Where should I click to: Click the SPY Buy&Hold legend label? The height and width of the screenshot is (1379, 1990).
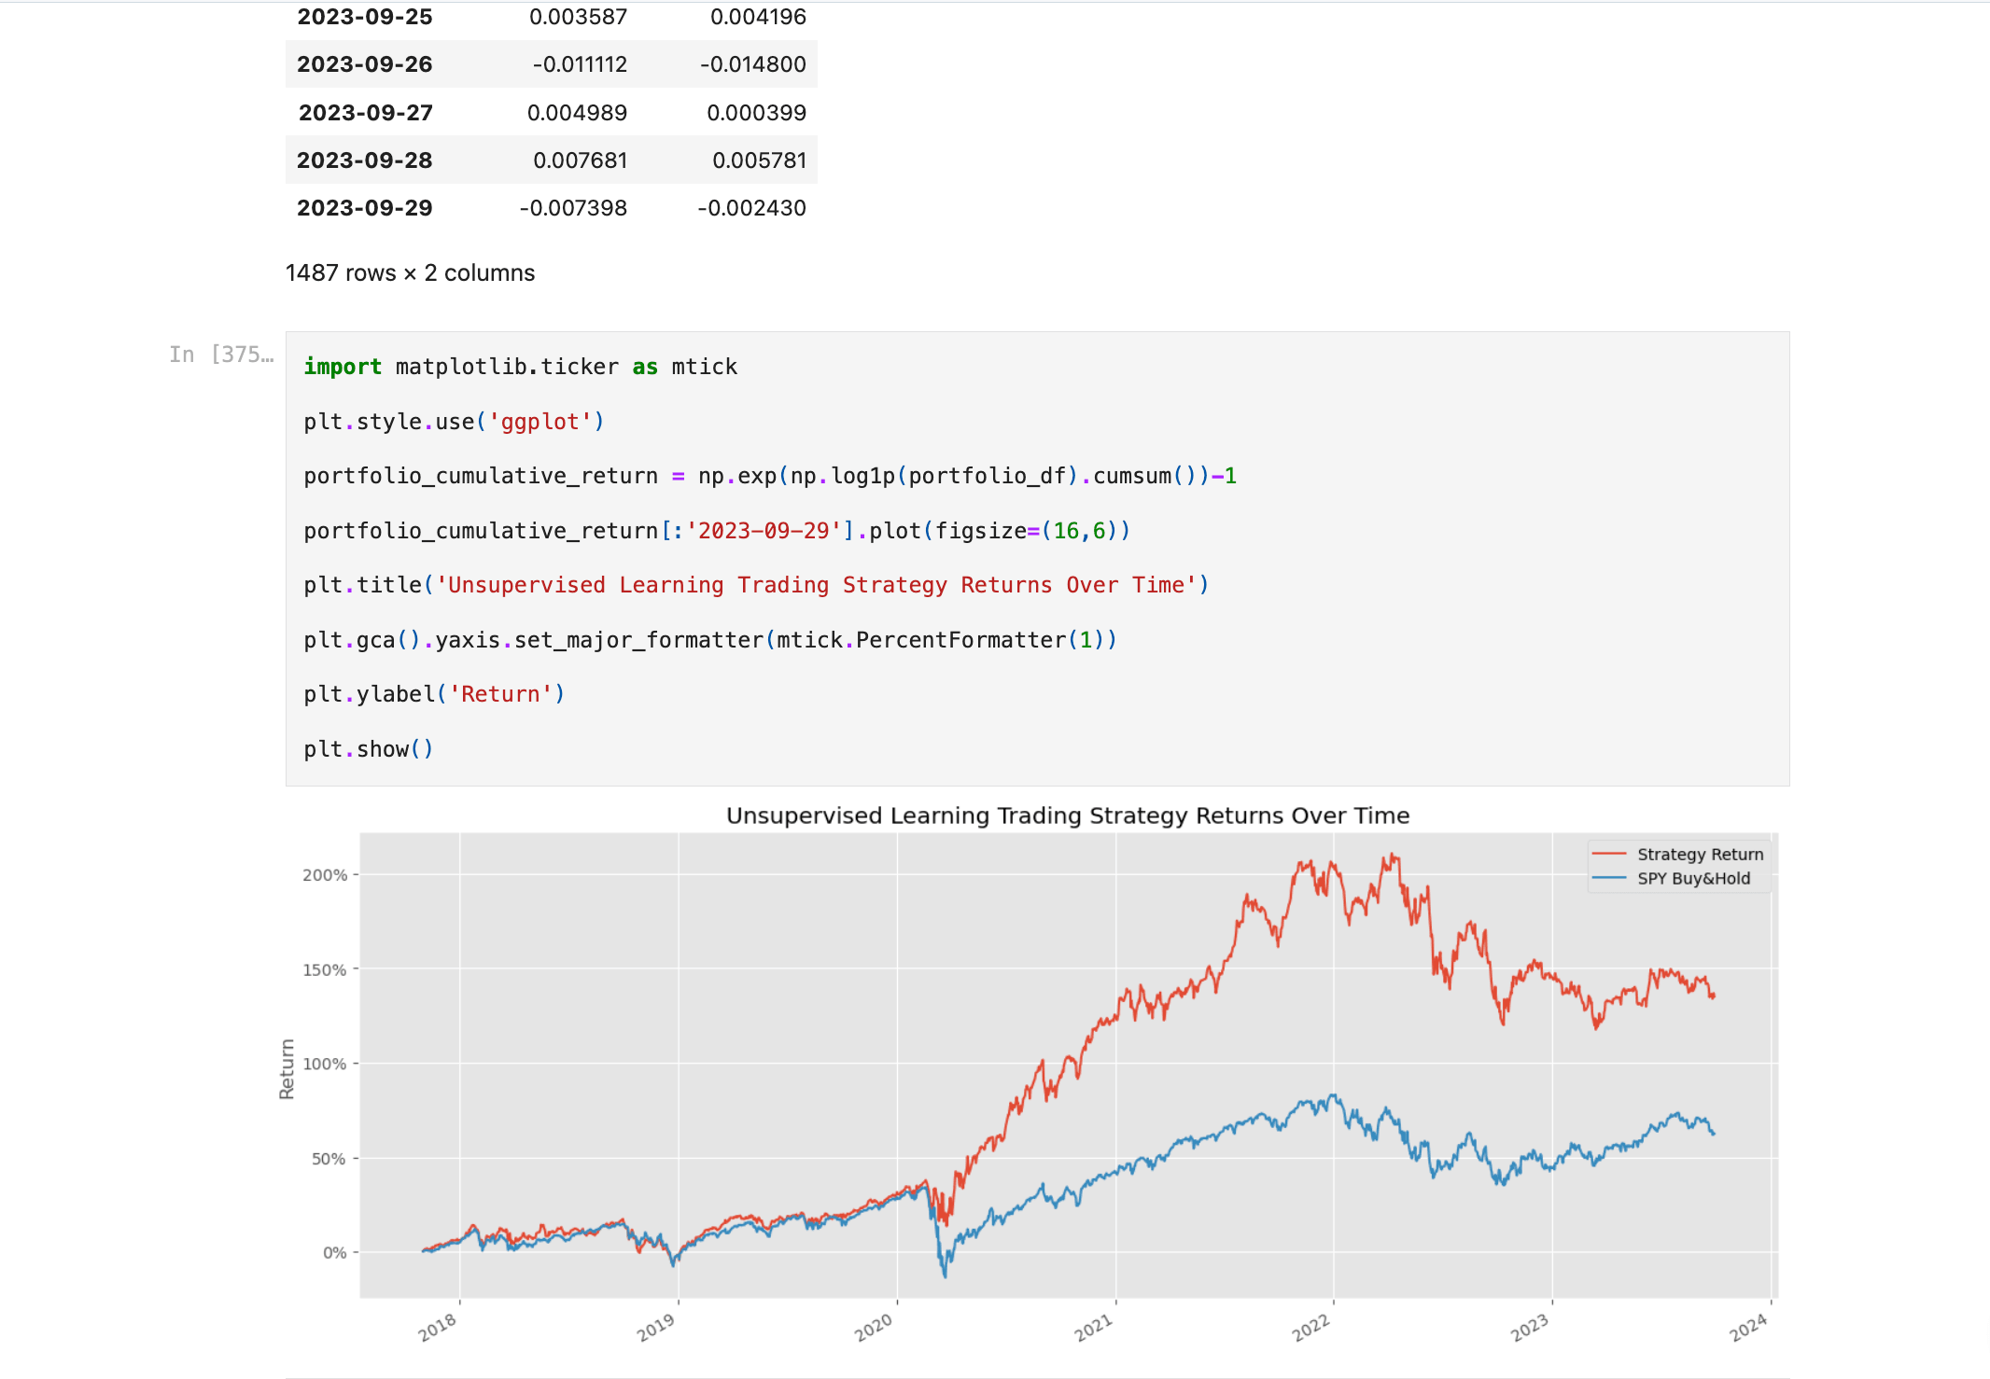tap(1693, 878)
